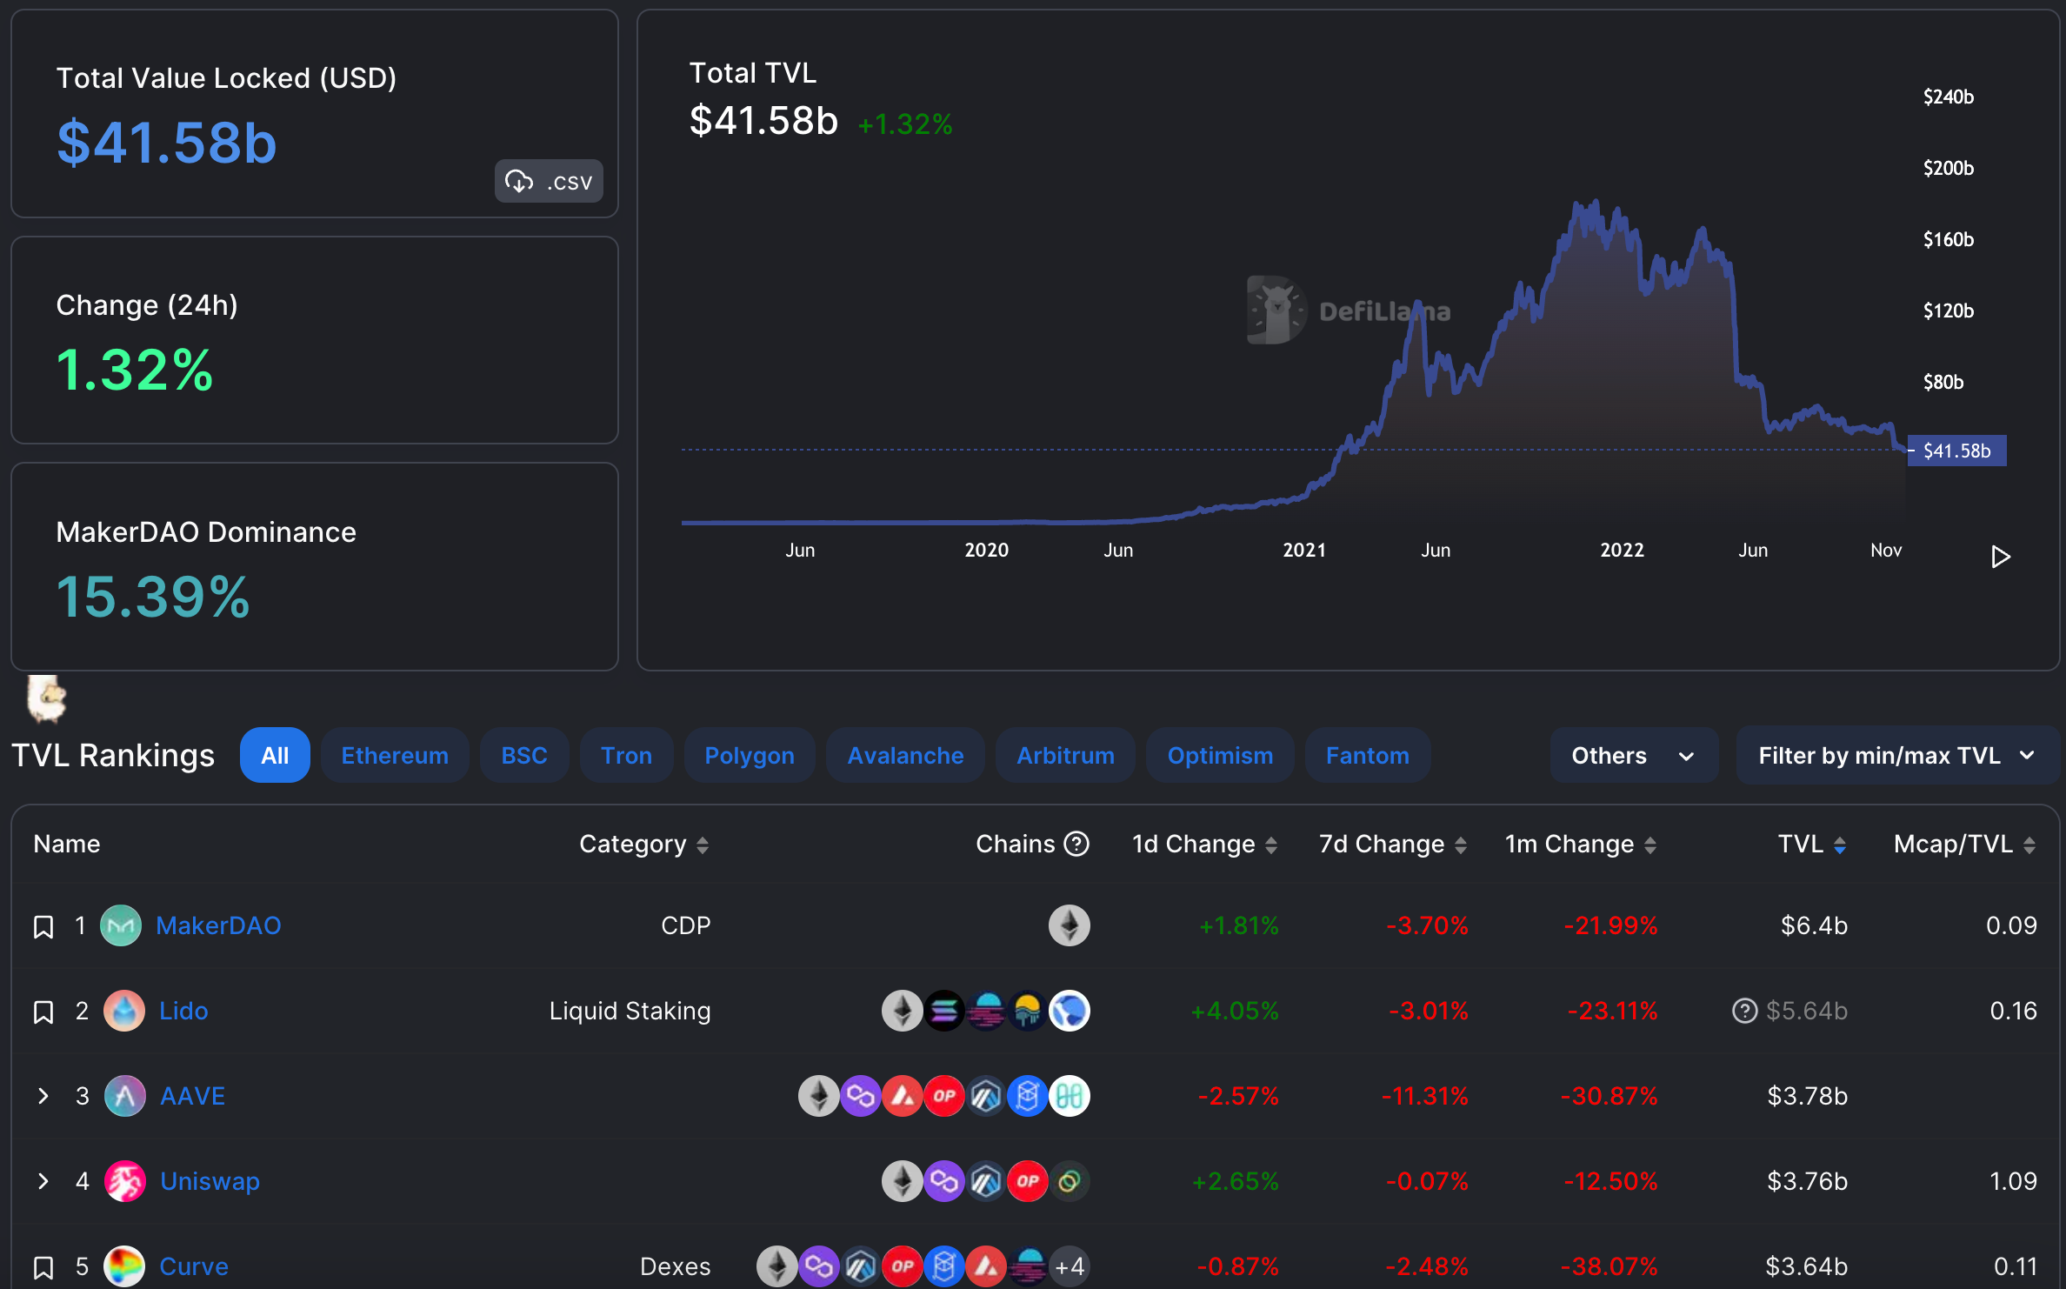The width and height of the screenshot is (2066, 1289).
Task: Click the Chains help question mark icon
Action: pos(1076,844)
